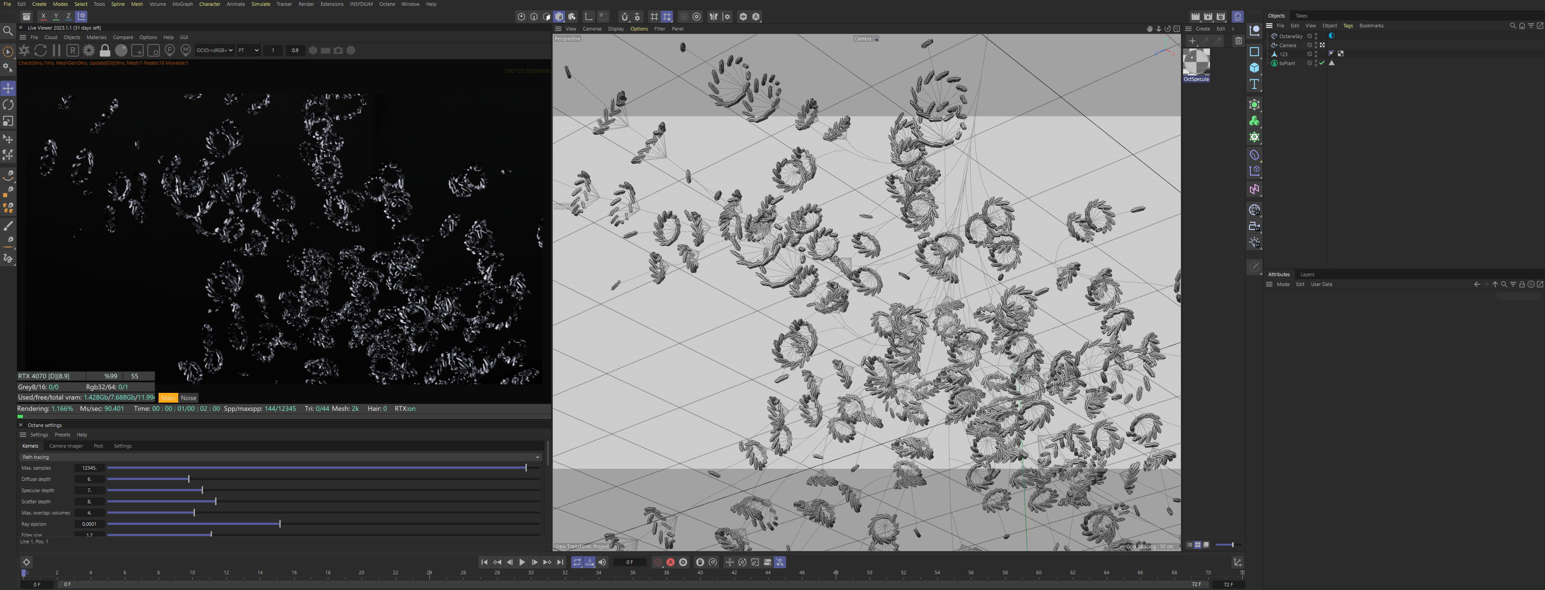Open the asset browser archive icon

(x=26, y=16)
